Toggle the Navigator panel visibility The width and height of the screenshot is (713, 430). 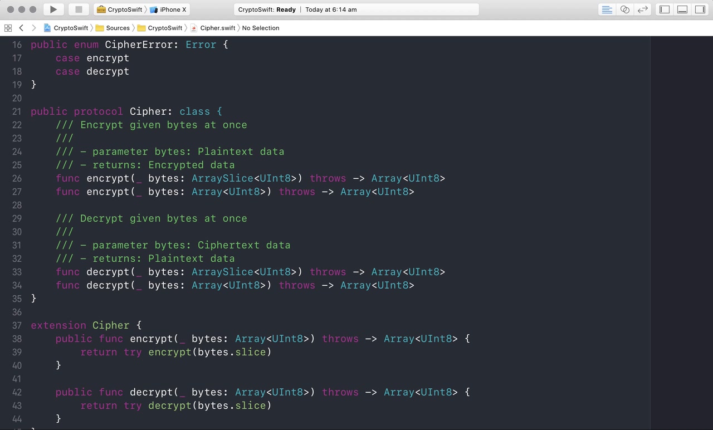pos(664,9)
